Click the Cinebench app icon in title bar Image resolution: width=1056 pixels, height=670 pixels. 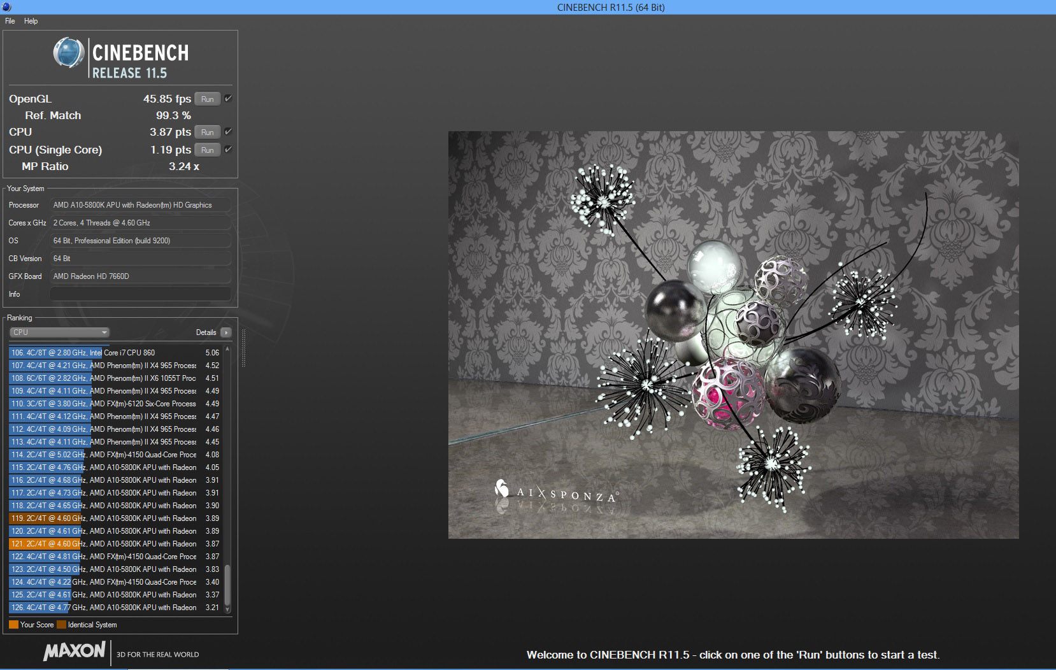pos(6,7)
